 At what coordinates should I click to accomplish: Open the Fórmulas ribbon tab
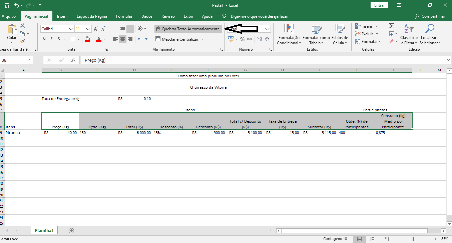pyautogui.click(x=124, y=16)
